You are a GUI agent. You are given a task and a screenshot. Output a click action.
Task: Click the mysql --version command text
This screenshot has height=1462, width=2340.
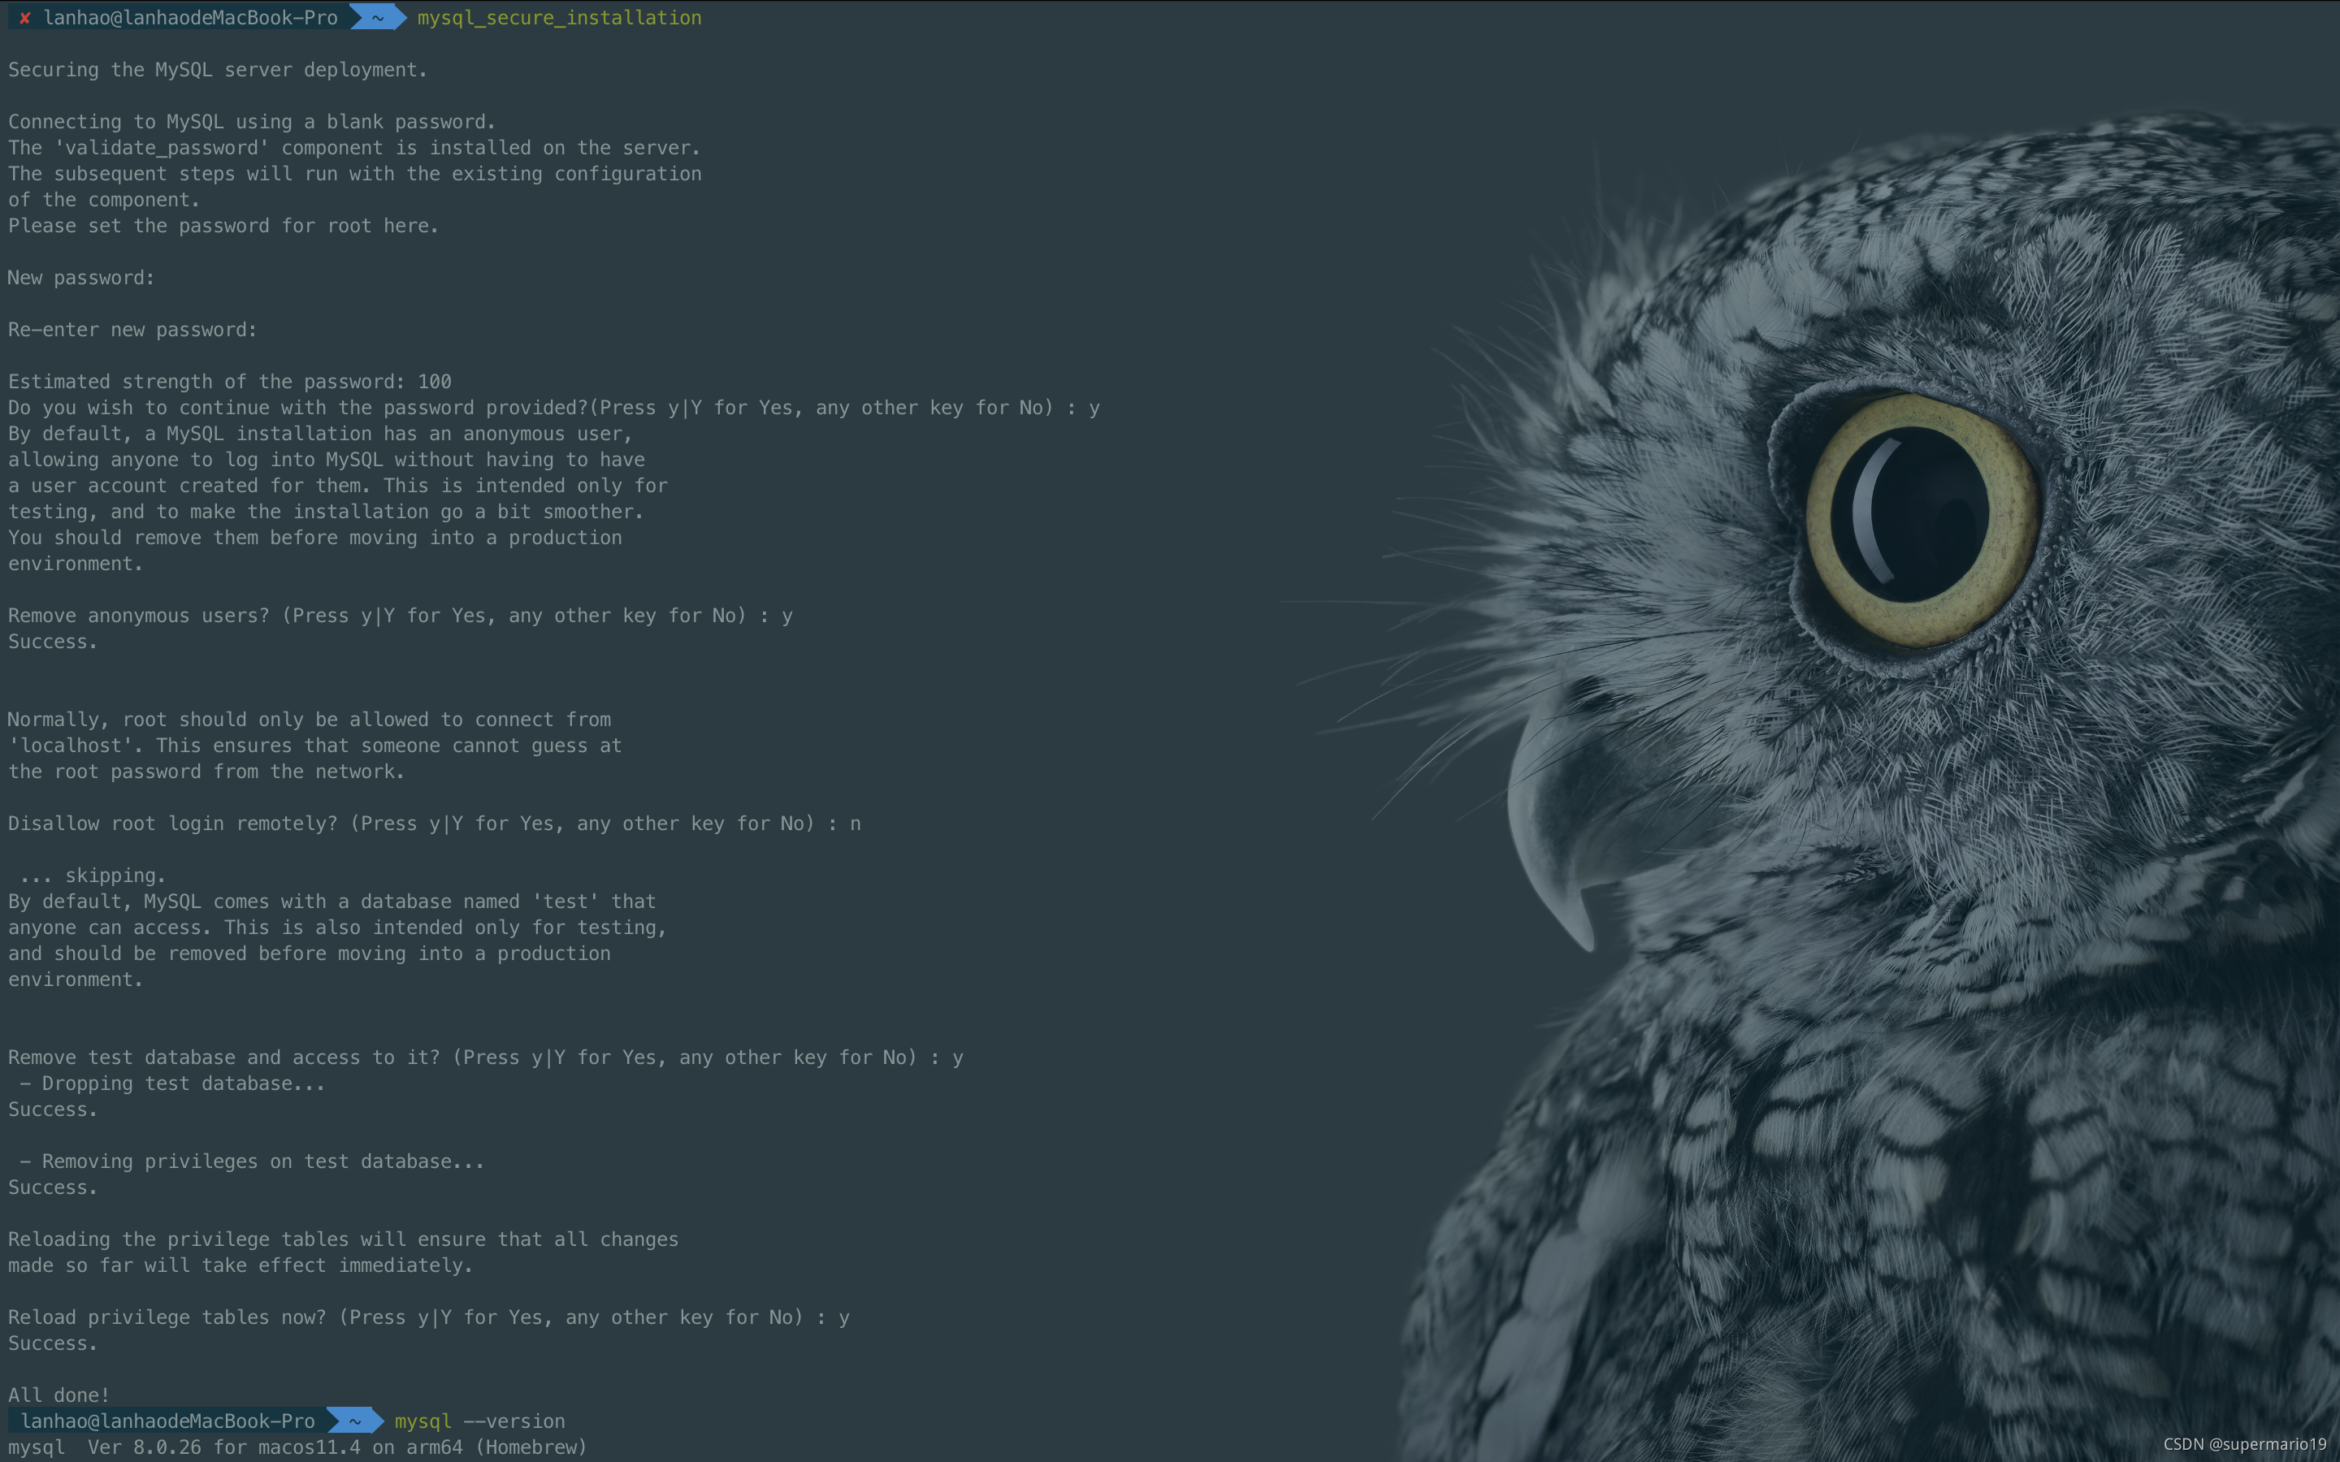point(479,1421)
